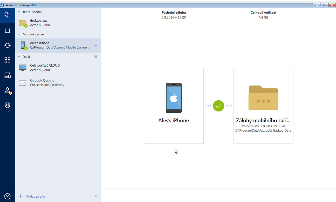This screenshot has width=336, height=202.
Task: Select the desktop aaa backup entry
Action: [58, 23]
